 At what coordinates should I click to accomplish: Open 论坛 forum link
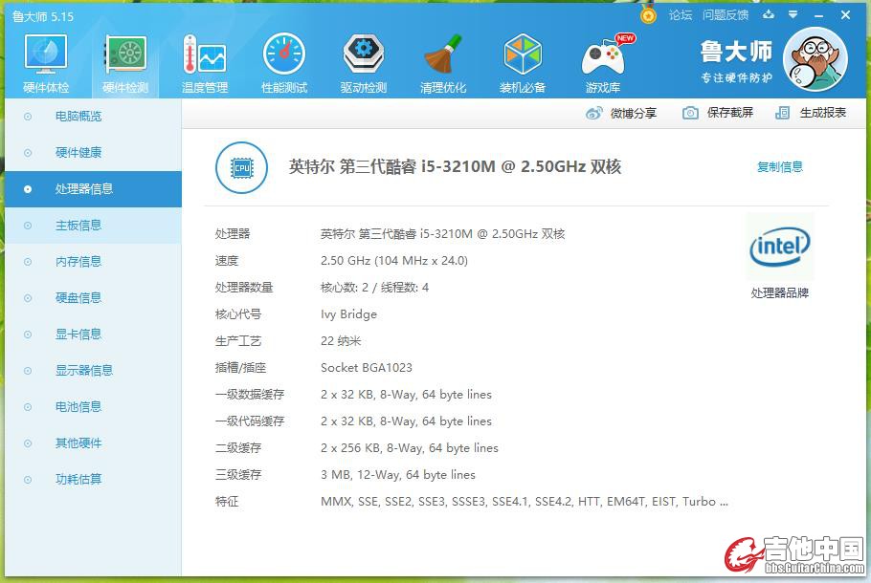tap(681, 15)
